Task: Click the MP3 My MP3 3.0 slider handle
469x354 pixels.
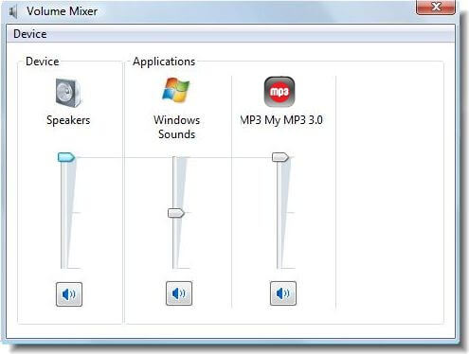Action: 280,157
